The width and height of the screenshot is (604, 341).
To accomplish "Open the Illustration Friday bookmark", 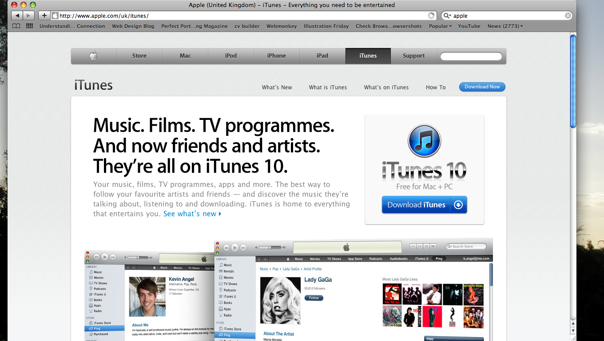I will tap(326, 26).
